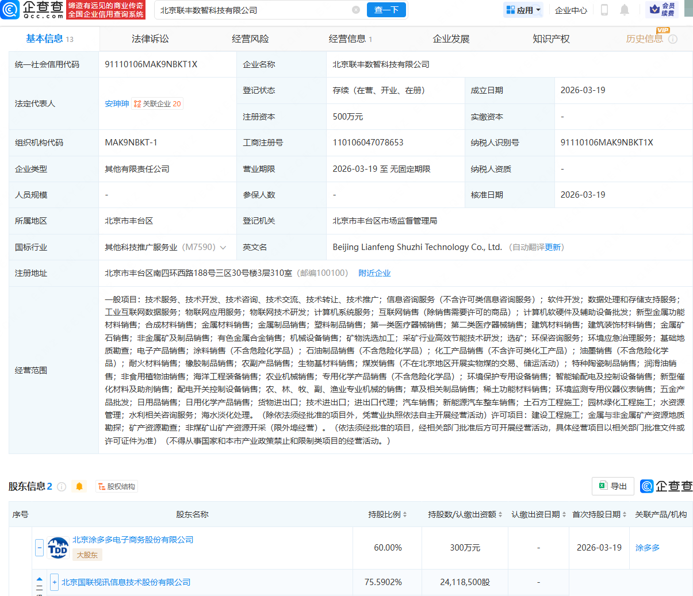Image resolution: width=693 pixels, height=596 pixels.
Task: Open the 知识产权 tab
Action: click(551, 39)
